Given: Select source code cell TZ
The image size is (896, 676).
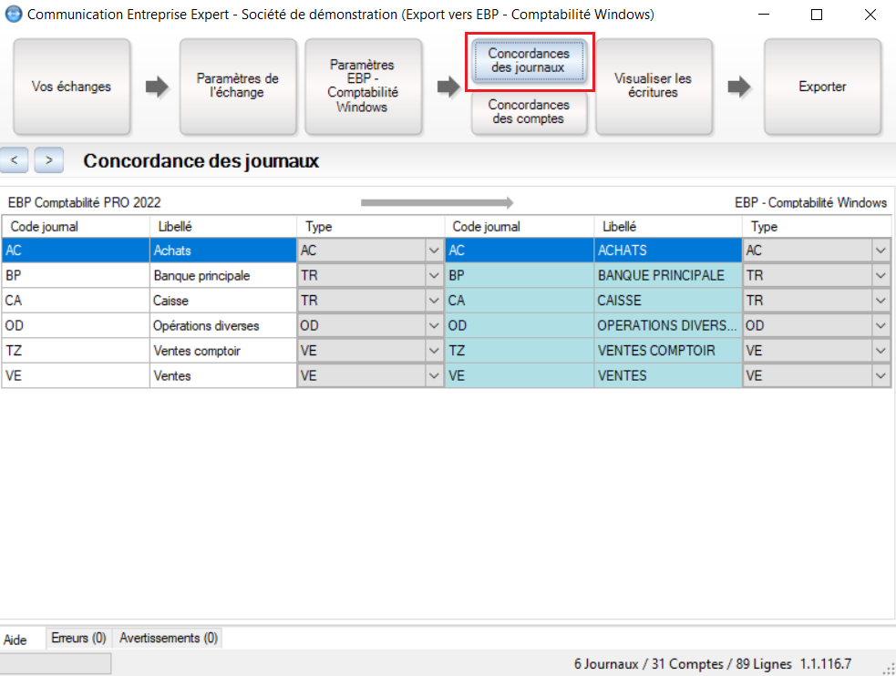Looking at the screenshot, I should pos(76,351).
